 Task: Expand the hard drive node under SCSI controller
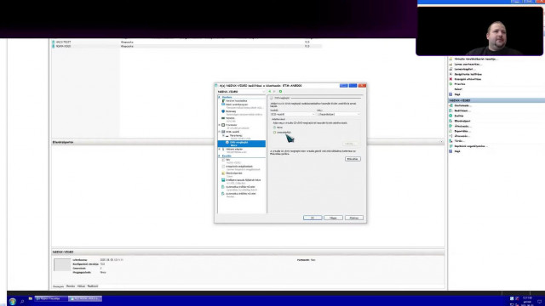223,136
